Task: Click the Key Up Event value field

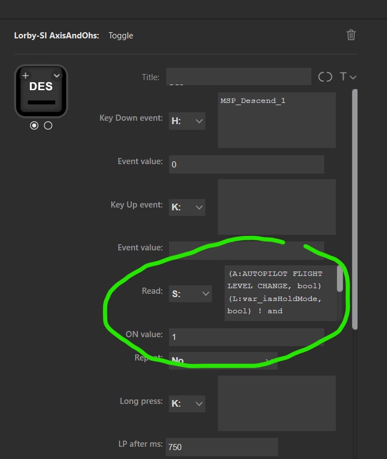Action: click(246, 250)
